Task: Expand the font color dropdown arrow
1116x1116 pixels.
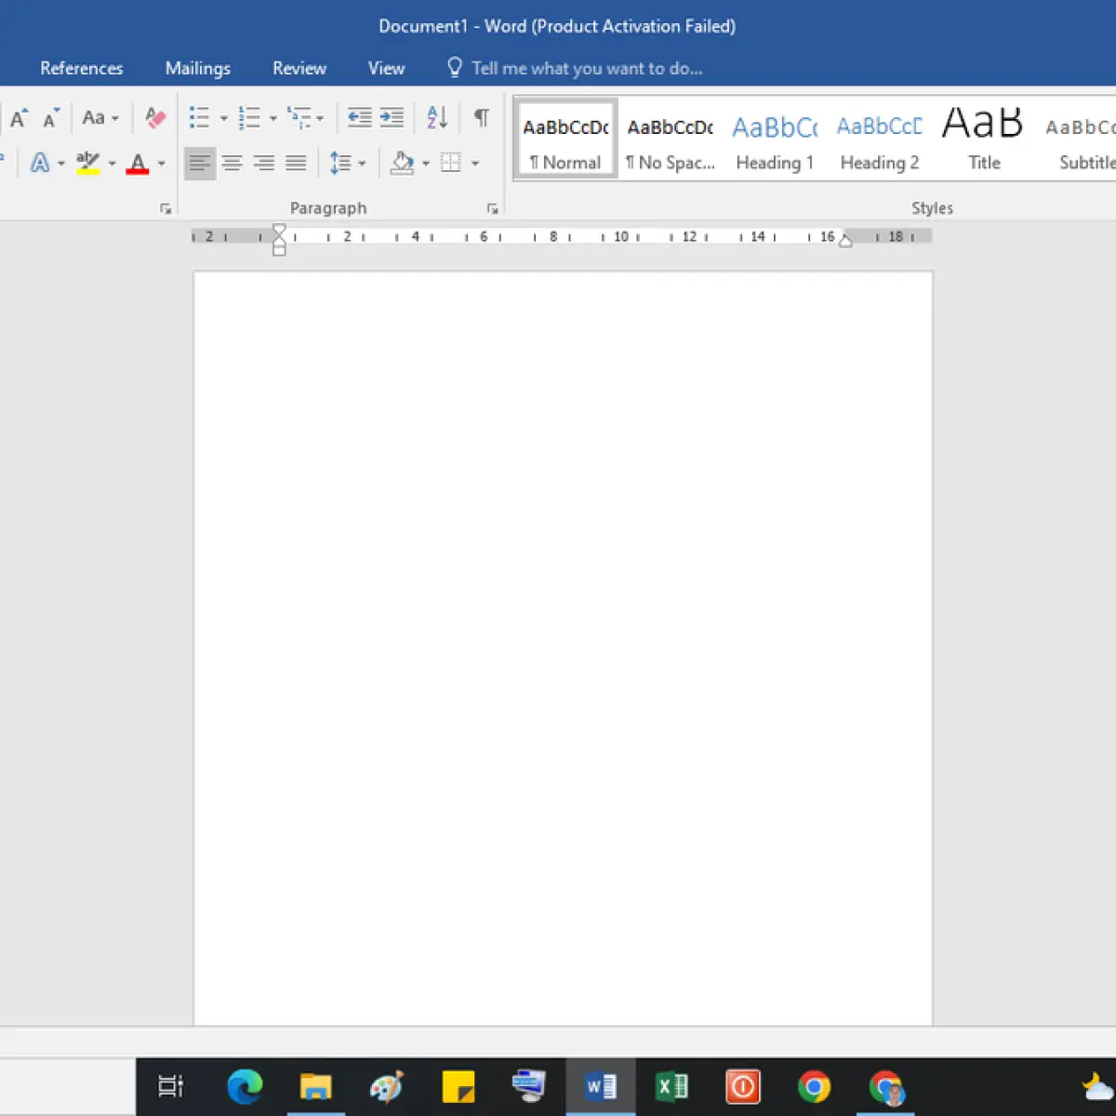Action: [161, 164]
